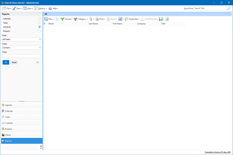Open the Field dropdown showing All Fields
The width and height of the screenshot is (233, 155).
pos(22,39)
